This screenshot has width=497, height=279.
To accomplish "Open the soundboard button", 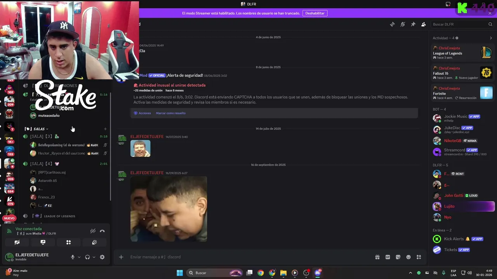I will coord(94,242).
